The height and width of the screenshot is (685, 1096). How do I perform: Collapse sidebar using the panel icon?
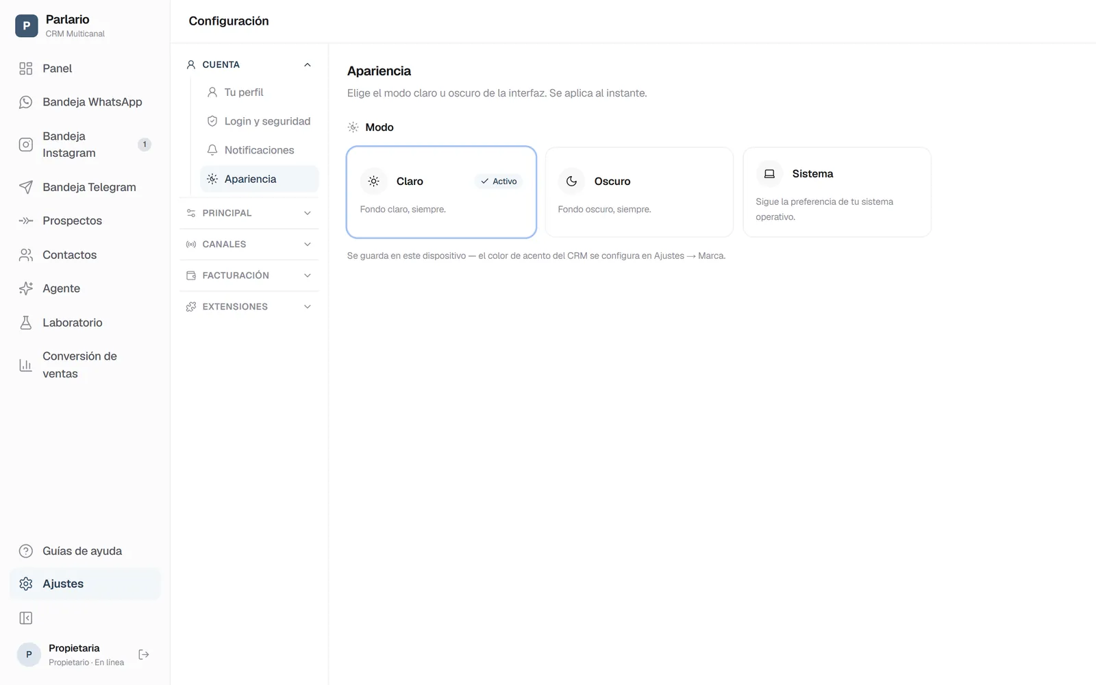[26, 619]
